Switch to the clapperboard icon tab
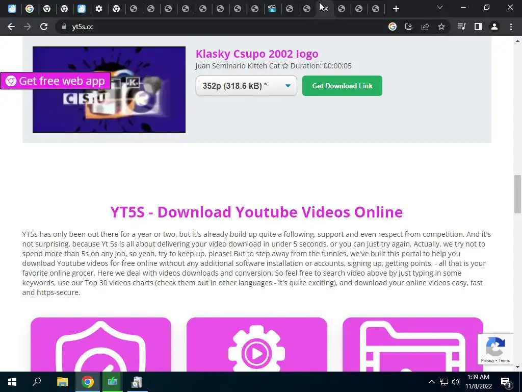 point(272,9)
